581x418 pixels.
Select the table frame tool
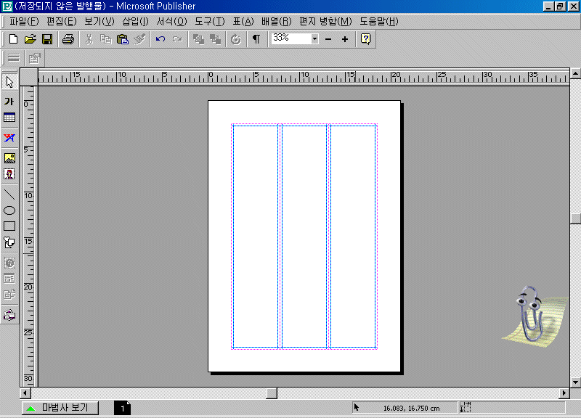[9, 118]
